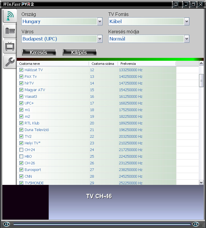Click channel number 18 cell
This screenshot has width=206, height=228.
[x=92, y=110]
